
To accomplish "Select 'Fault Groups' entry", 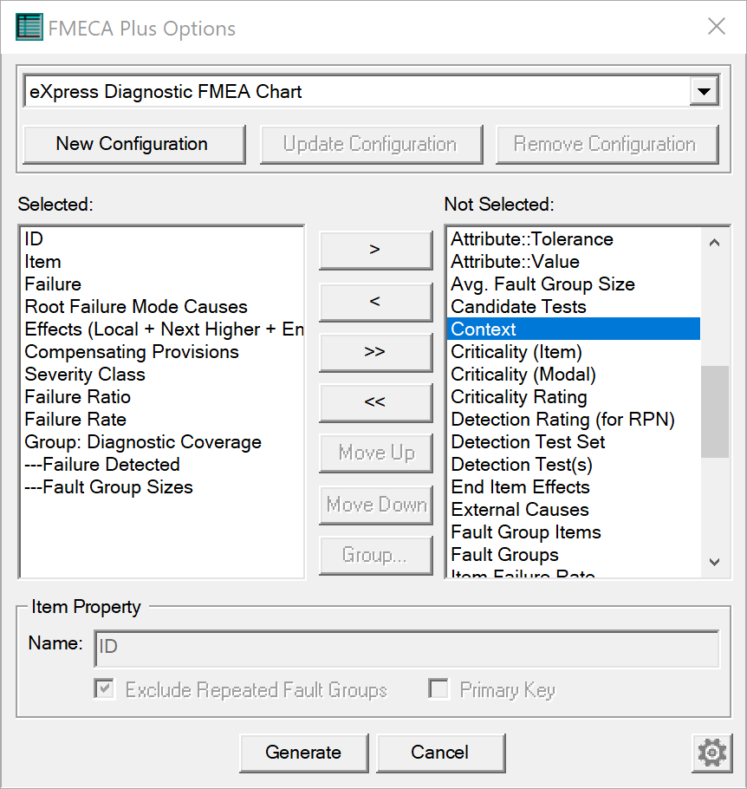I will click(574, 555).
